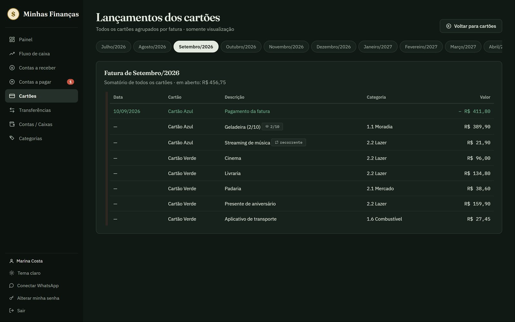The image size is (515, 322).
Task: Click the Painel grid icon
Action: [x=12, y=39]
